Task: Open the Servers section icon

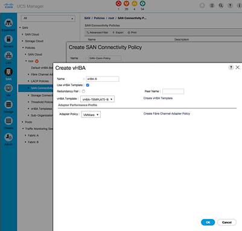Action: 8,39
